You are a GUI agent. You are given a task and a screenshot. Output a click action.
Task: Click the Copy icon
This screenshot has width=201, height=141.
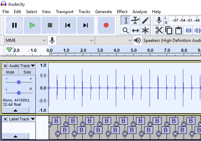click(169, 31)
